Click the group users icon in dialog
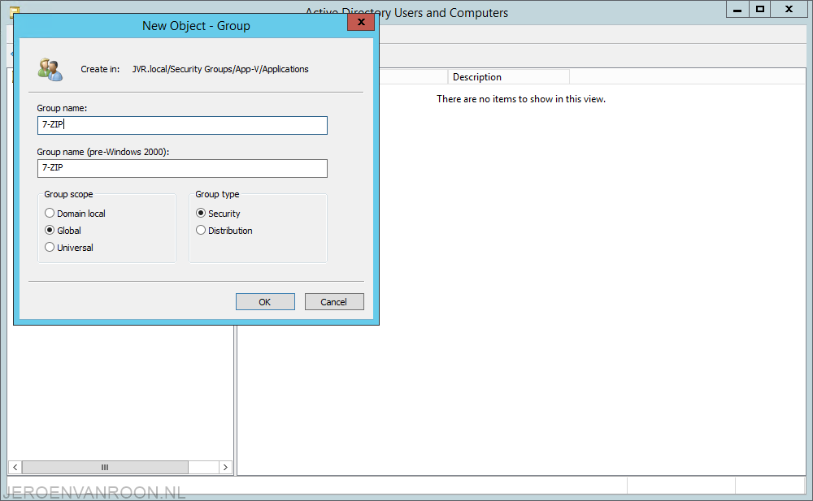 coord(50,69)
